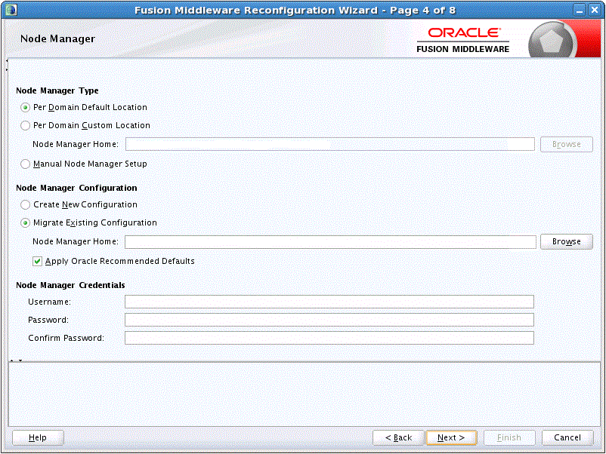Image resolution: width=606 pixels, height=454 pixels.
Task: Cancel the Reconfiguration Wizard
Action: coord(567,438)
